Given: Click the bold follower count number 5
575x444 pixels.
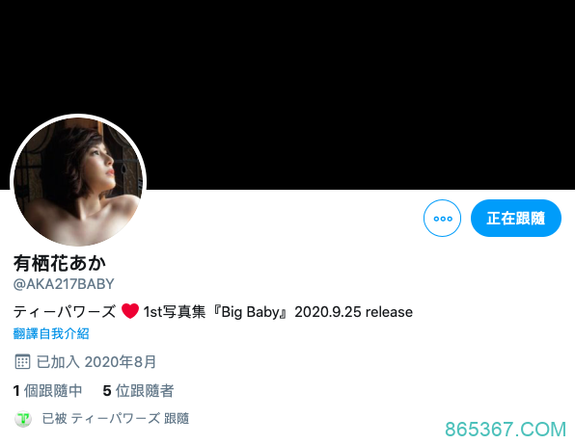Looking at the screenshot, I should [x=107, y=391].
